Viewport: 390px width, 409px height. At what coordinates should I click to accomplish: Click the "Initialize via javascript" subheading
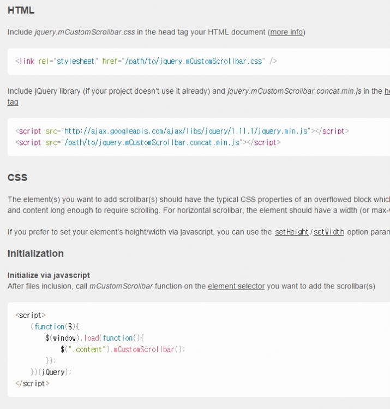(49, 275)
